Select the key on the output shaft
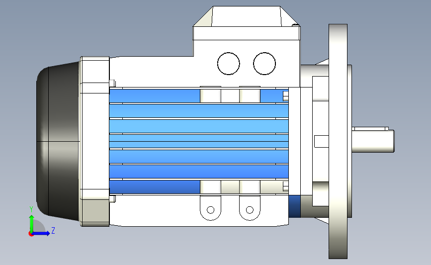 point(370,129)
